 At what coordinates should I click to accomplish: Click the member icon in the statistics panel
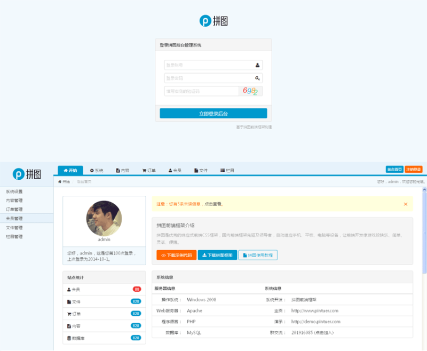click(x=68, y=289)
